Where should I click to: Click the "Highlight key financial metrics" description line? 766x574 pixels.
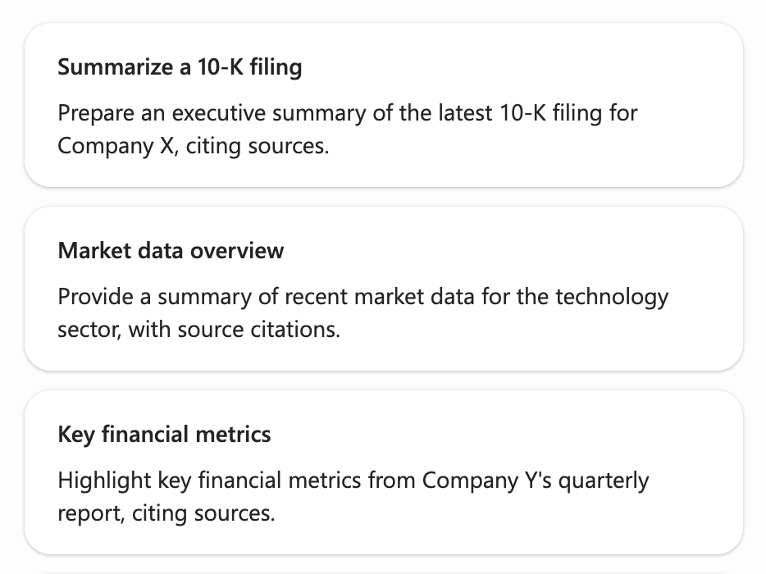pos(353,480)
